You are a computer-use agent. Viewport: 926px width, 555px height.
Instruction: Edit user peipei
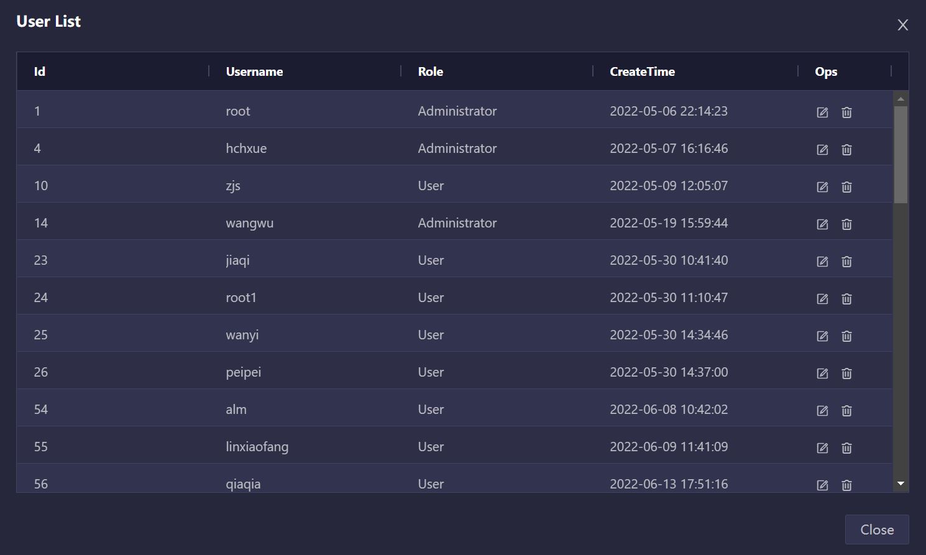tap(822, 374)
